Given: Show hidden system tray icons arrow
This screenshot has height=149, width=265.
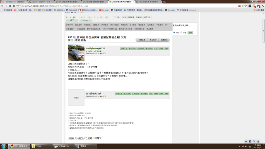Looking at the screenshot, I should click(239, 147).
